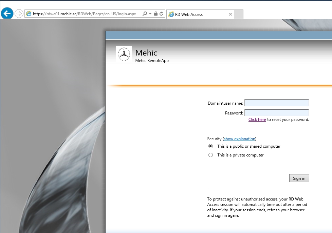Open the address bar autocomplete dropdown arrow
332x233 pixels.
pos(150,14)
